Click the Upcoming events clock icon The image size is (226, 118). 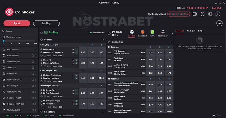[x=4, y=37]
